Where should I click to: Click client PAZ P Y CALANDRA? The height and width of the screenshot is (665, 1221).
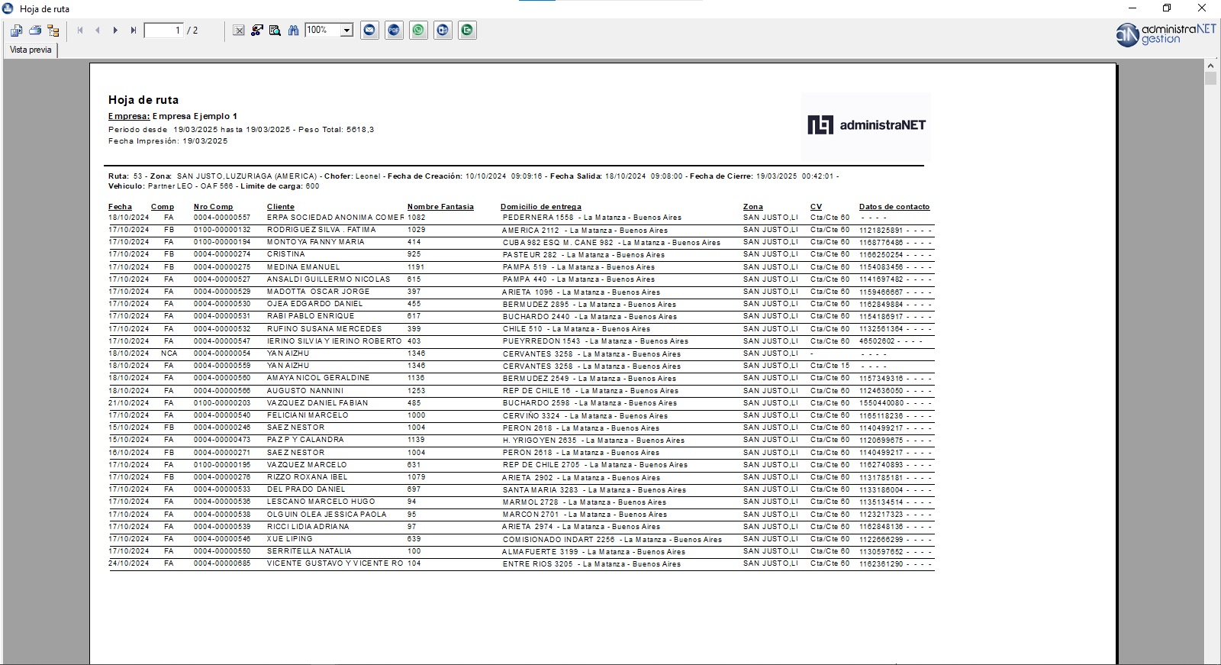coord(305,440)
